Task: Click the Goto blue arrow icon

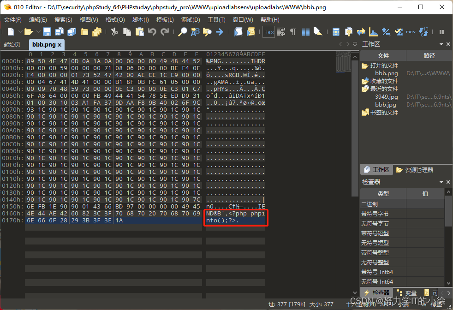Action: [x=220, y=31]
